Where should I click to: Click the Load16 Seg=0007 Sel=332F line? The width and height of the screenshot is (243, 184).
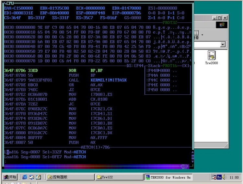[45, 152]
